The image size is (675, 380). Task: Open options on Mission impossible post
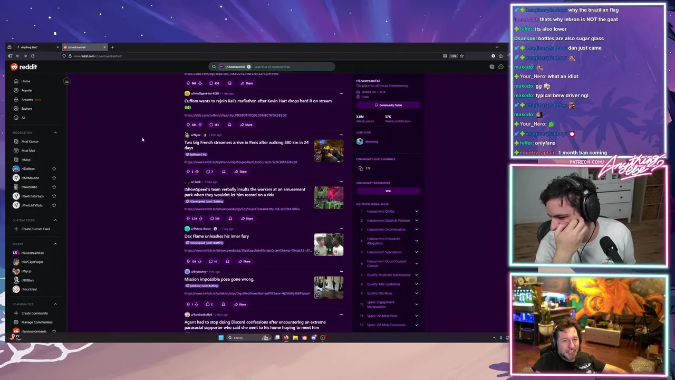point(341,271)
